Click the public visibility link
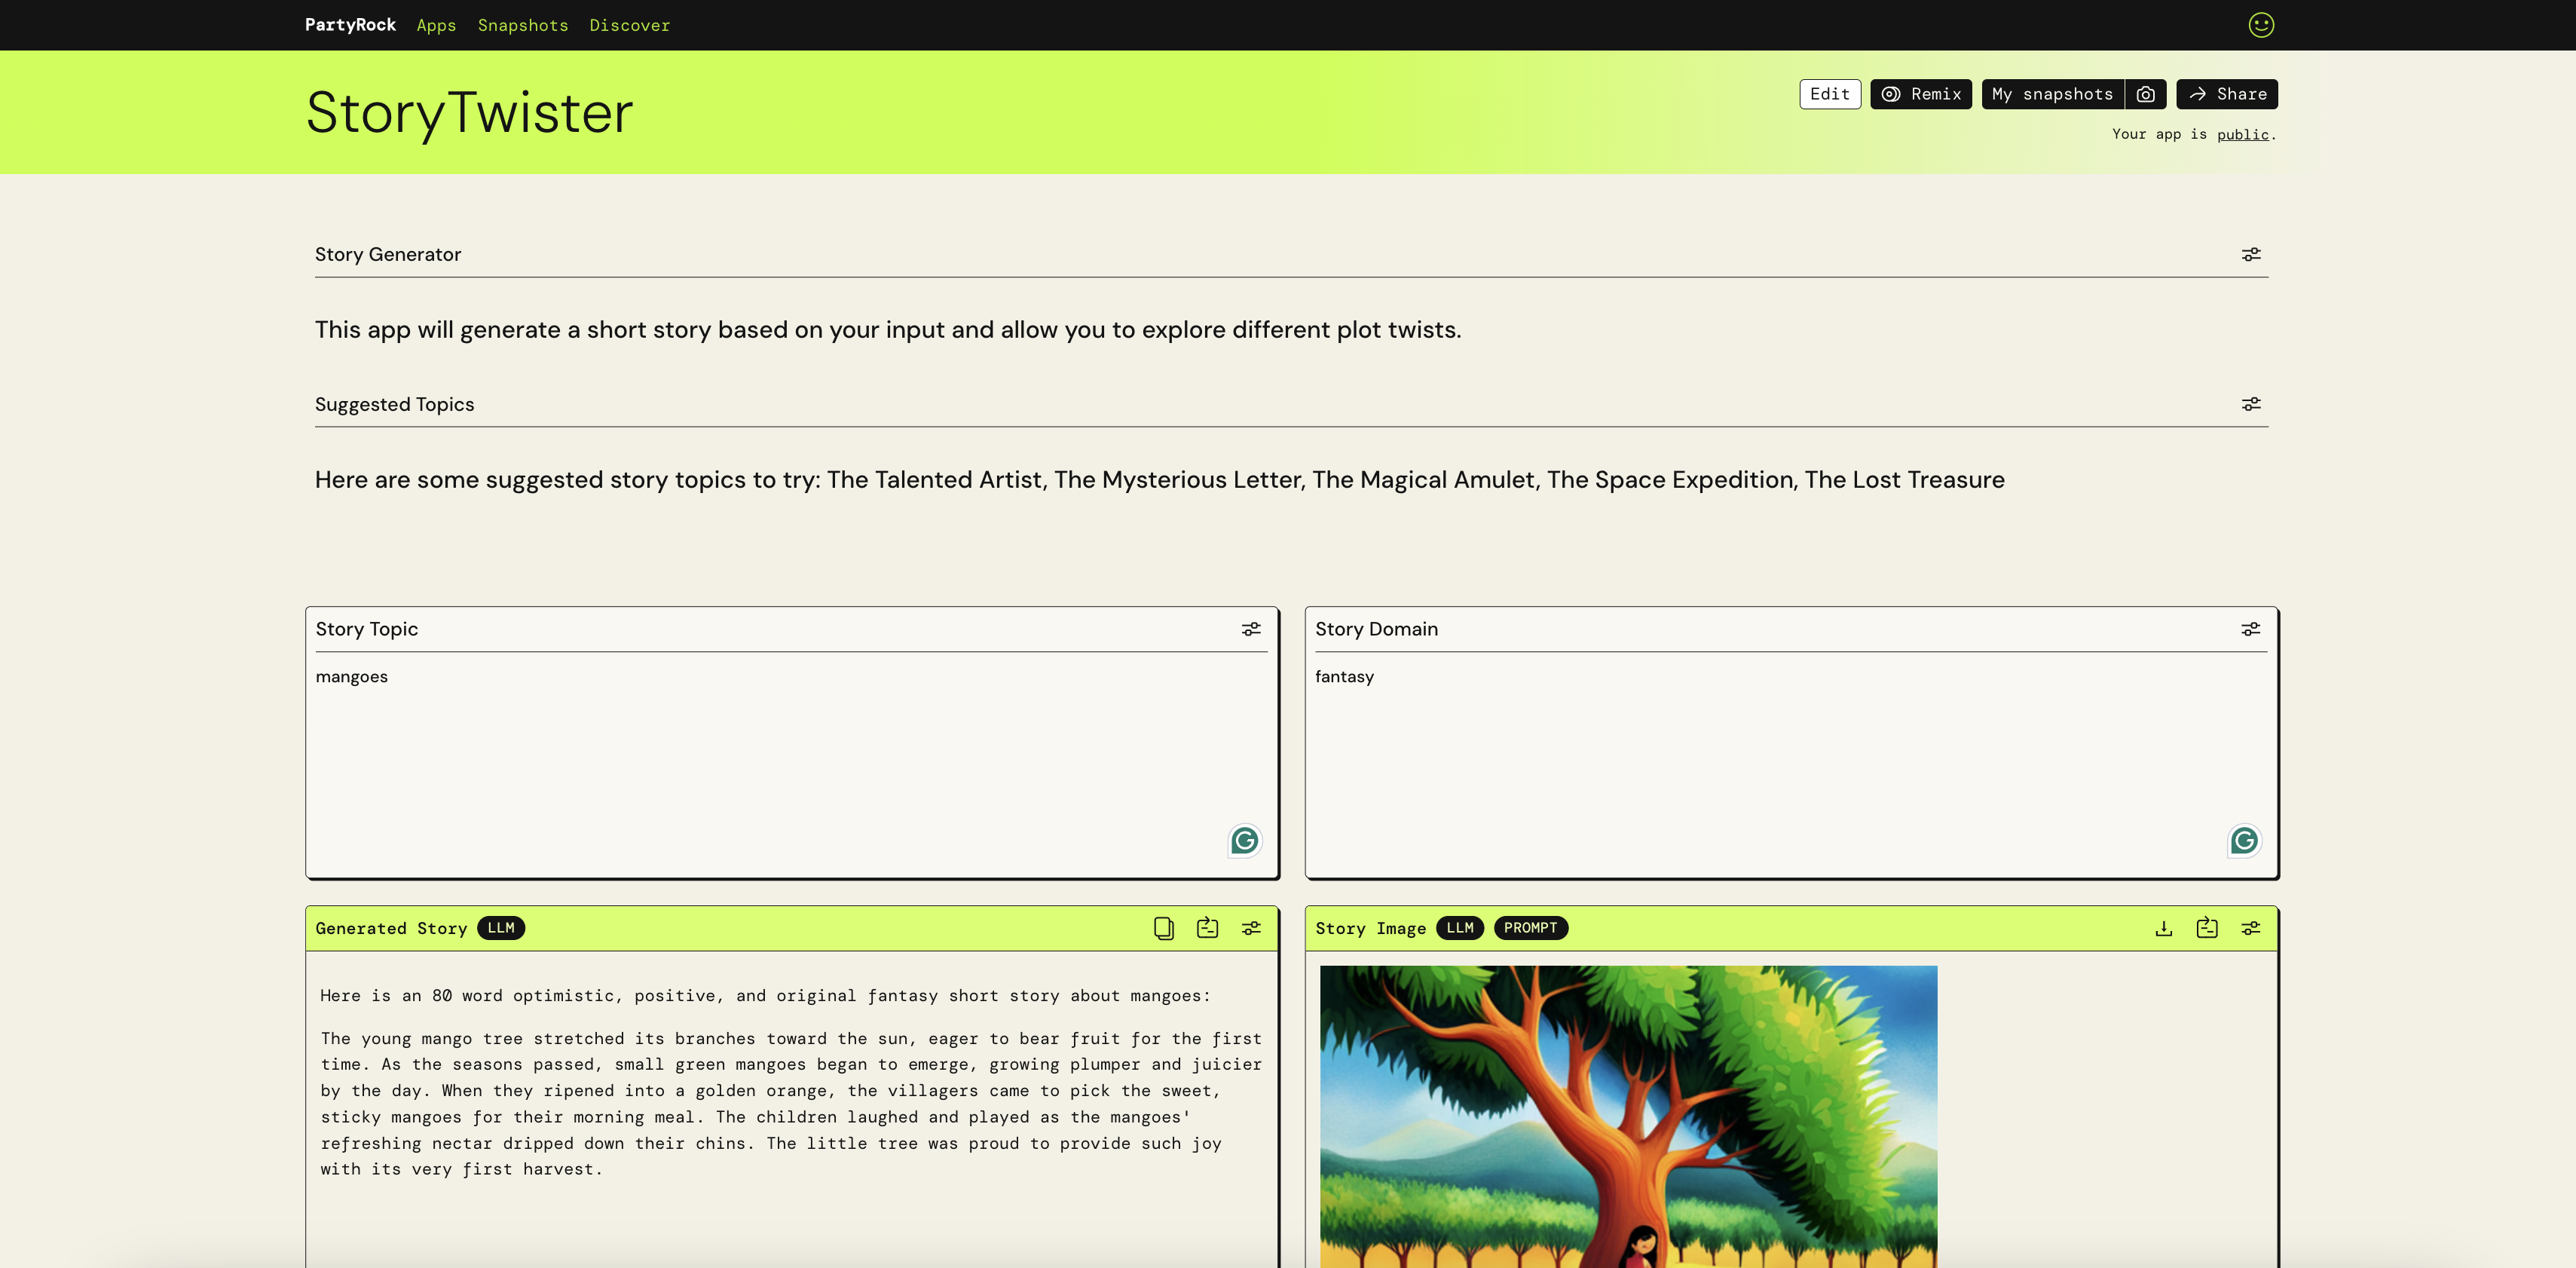Image resolution: width=2576 pixels, height=1268 pixels. pos(2242,134)
